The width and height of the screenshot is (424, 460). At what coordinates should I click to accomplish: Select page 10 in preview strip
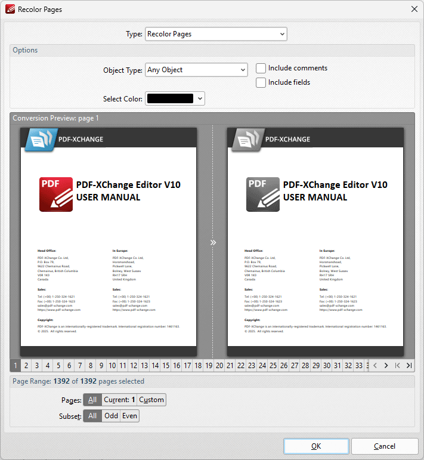tap(112, 365)
